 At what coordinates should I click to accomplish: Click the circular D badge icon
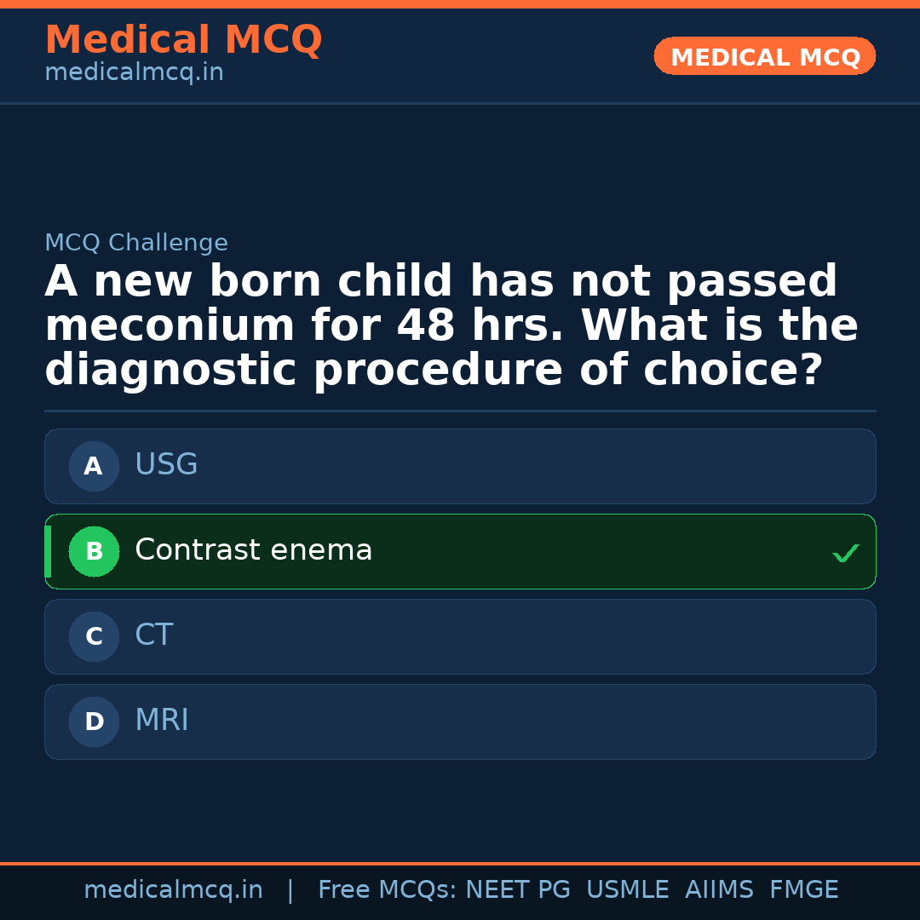click(x=94, y=722)
